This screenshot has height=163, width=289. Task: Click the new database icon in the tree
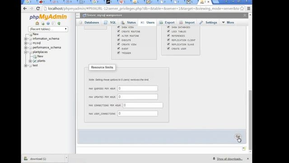tap(30, 34)
